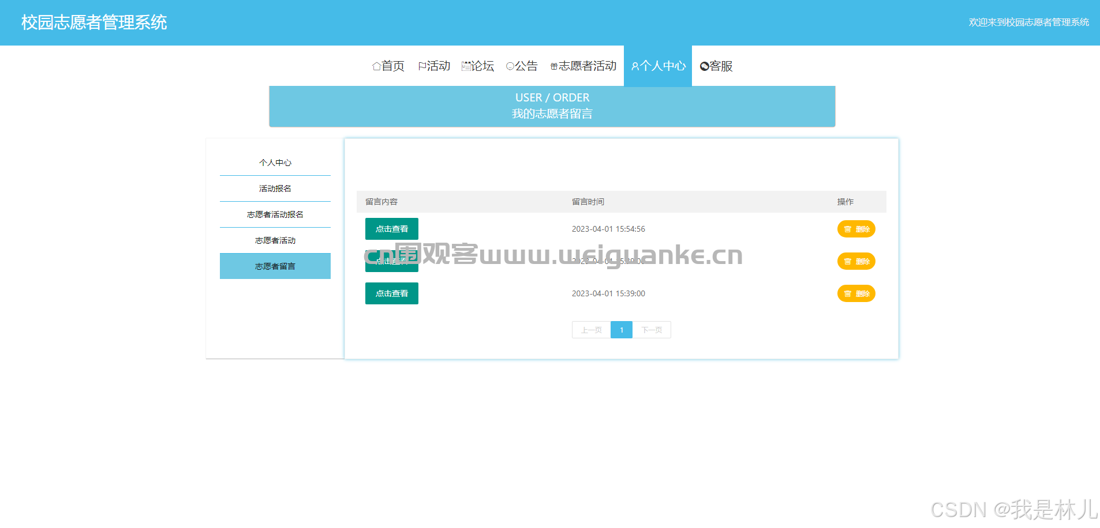Click 点击查看 for the 15:39:00 message
This screenshot has width=1100, height=528.
[392, 293]
